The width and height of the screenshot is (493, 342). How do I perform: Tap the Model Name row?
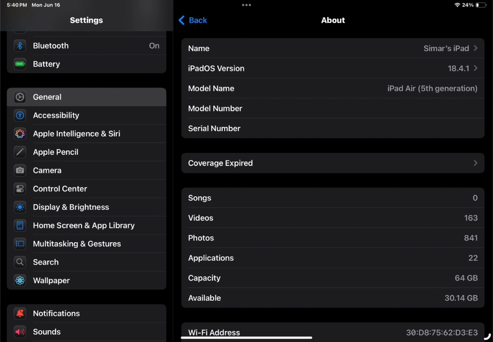(333, 88)
